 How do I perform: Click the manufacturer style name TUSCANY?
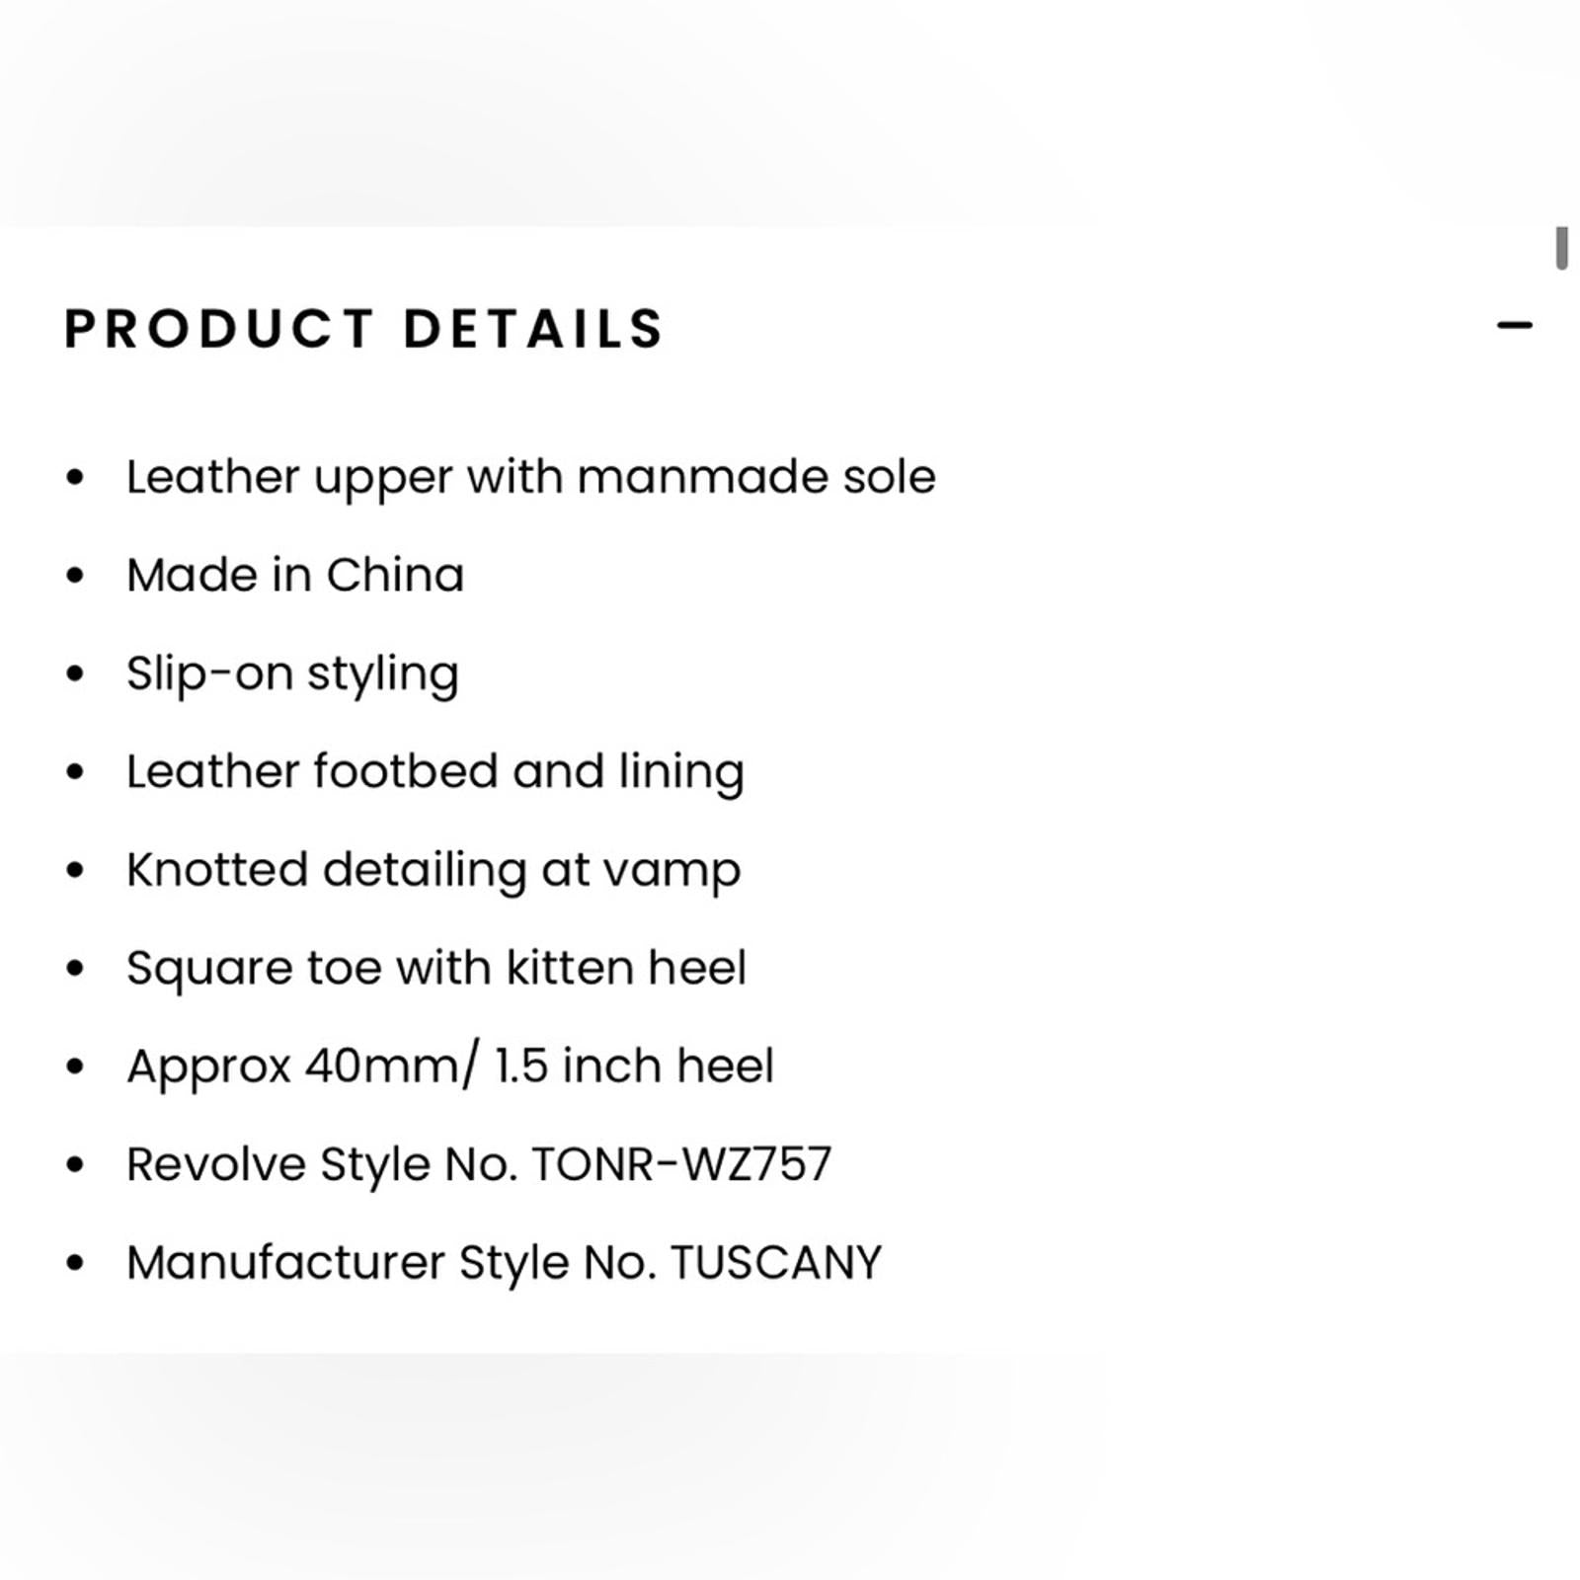[x=776, y=1263]
